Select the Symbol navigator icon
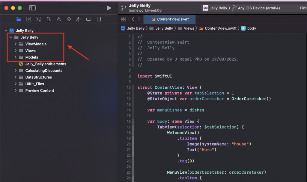307x182 pixels. pos(39,19)
